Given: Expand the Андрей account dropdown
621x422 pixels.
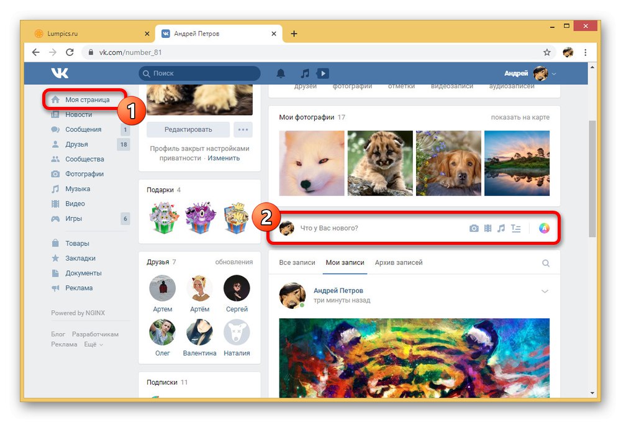Looking at the screenshot, I should point(554,74).
